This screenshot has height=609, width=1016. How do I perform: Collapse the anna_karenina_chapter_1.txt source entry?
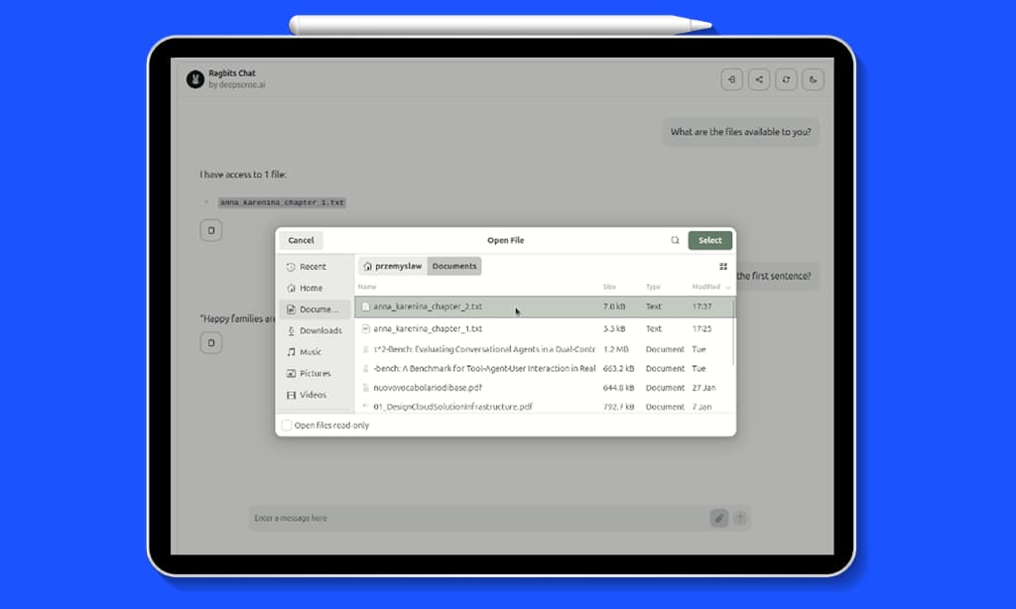204,202
